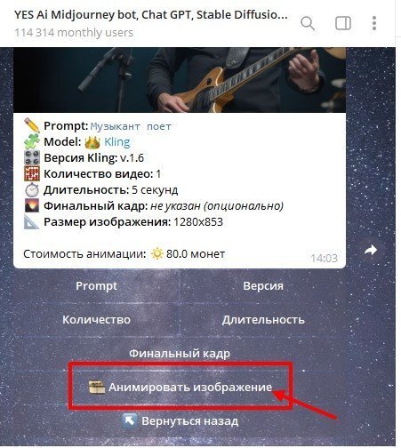The height and width of the screenshot is (448, 401).
Task: Click the Финальный кадр button
Action: tap(180, 354)
